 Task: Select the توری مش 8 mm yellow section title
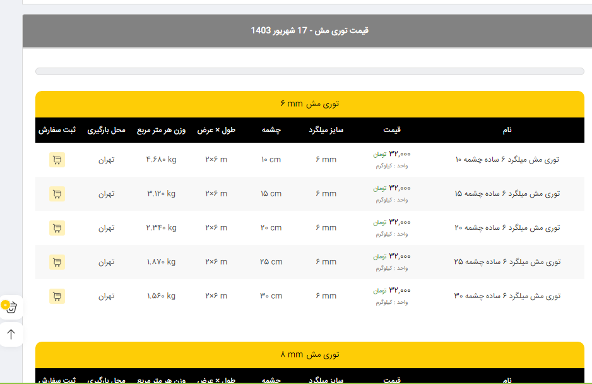[310, 354]
